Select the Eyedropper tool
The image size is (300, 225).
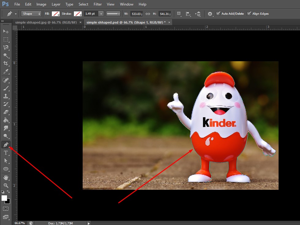[6, 71]
